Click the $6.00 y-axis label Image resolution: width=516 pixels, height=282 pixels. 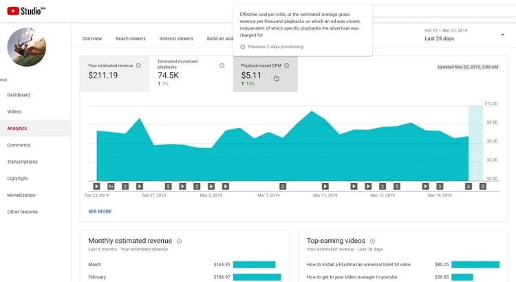click(493, 141)
